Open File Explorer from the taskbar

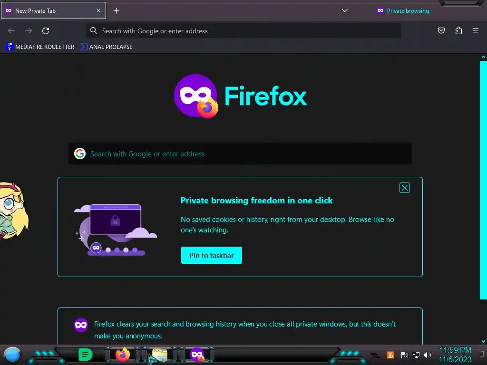click(x=160, y=355)
